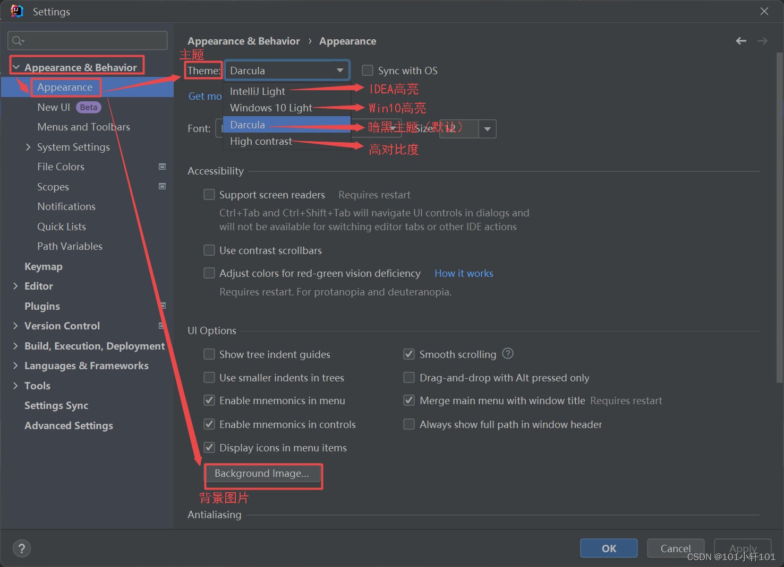The height and width of the screenshot is (567, 784).
Task: Select Appearance in the settings tree
Action: [65, 87]
